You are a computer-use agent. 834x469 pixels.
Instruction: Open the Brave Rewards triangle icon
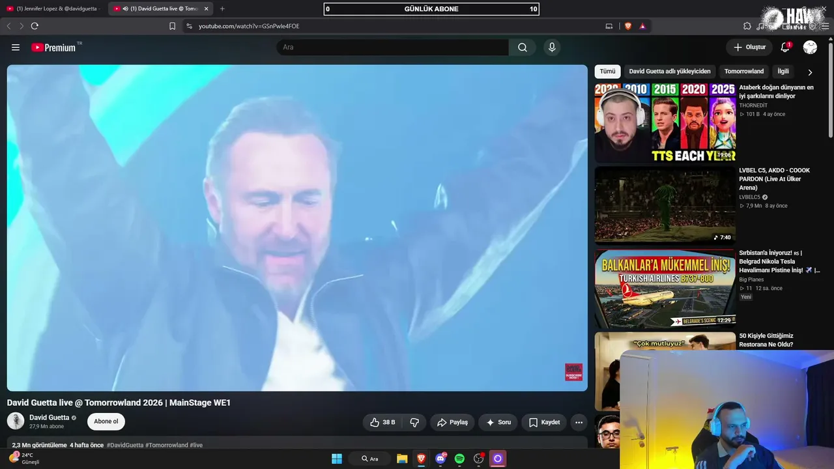point(642,26)
